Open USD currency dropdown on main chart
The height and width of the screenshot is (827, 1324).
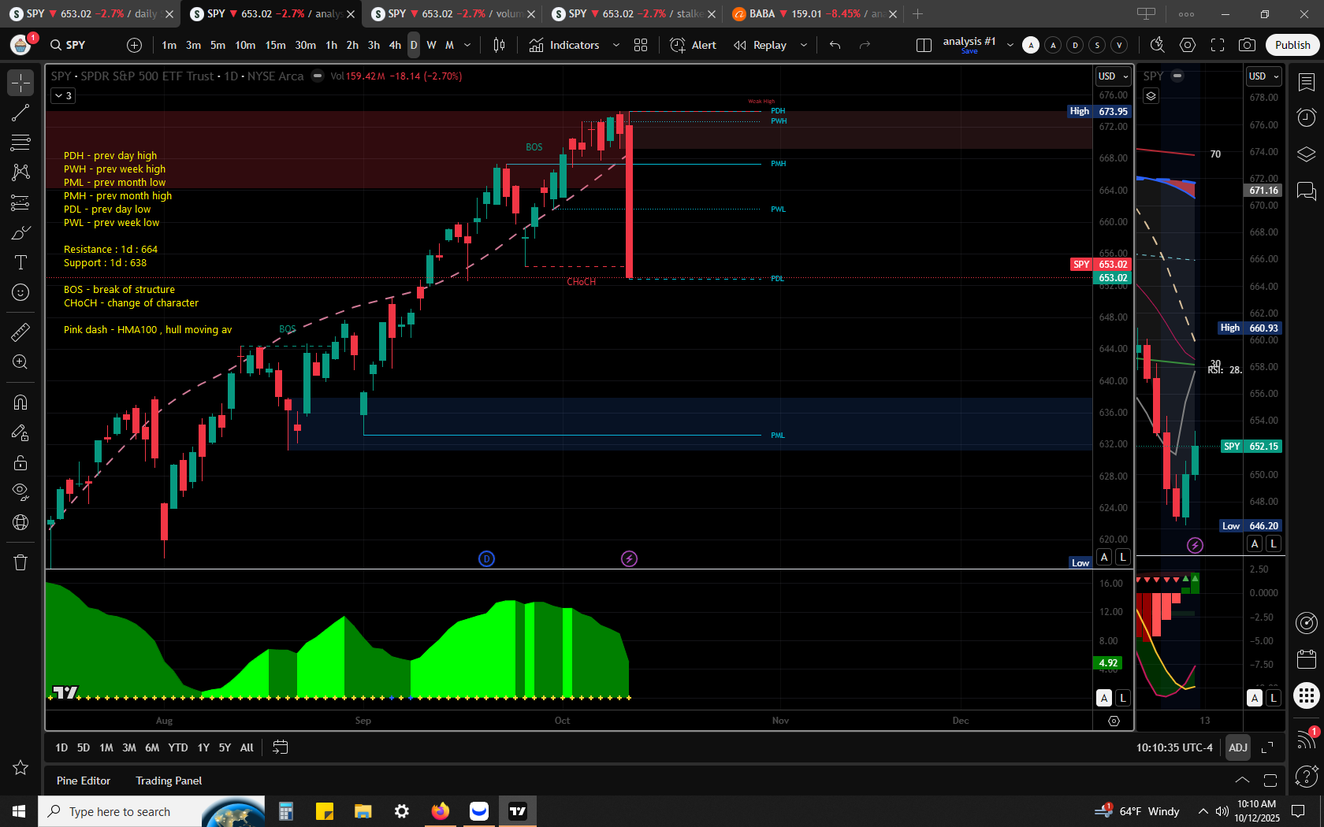[x=1114, y=76]
